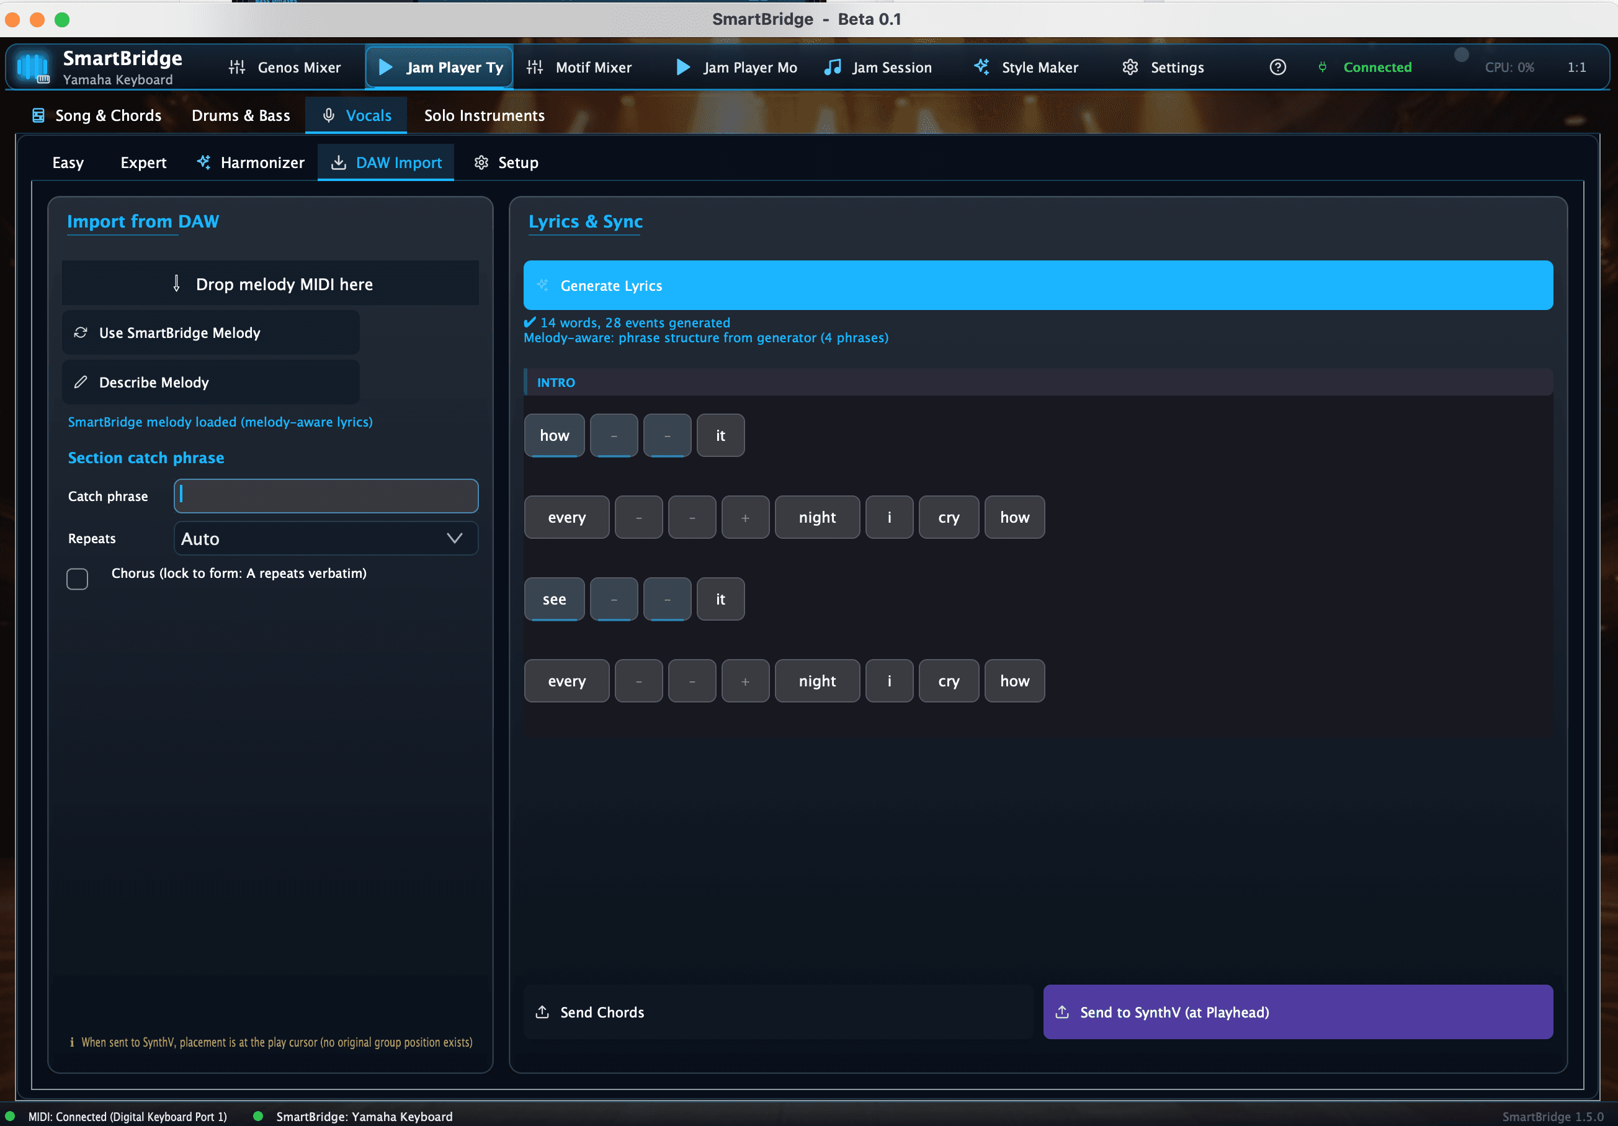Select the Easy vocals tab
The width and height of the screenshot is (1618, 1126).
[x=68, y=162]
